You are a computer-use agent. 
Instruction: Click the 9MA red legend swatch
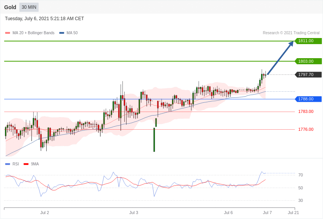click(26, 164)
